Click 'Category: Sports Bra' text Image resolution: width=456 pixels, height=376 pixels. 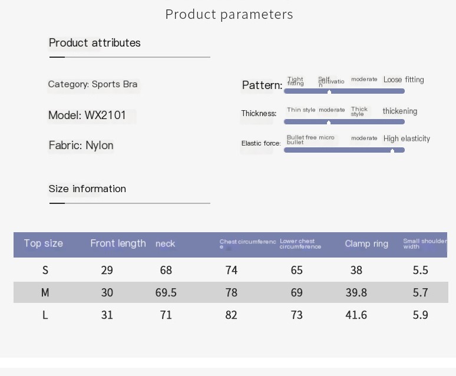coord(92,84)
